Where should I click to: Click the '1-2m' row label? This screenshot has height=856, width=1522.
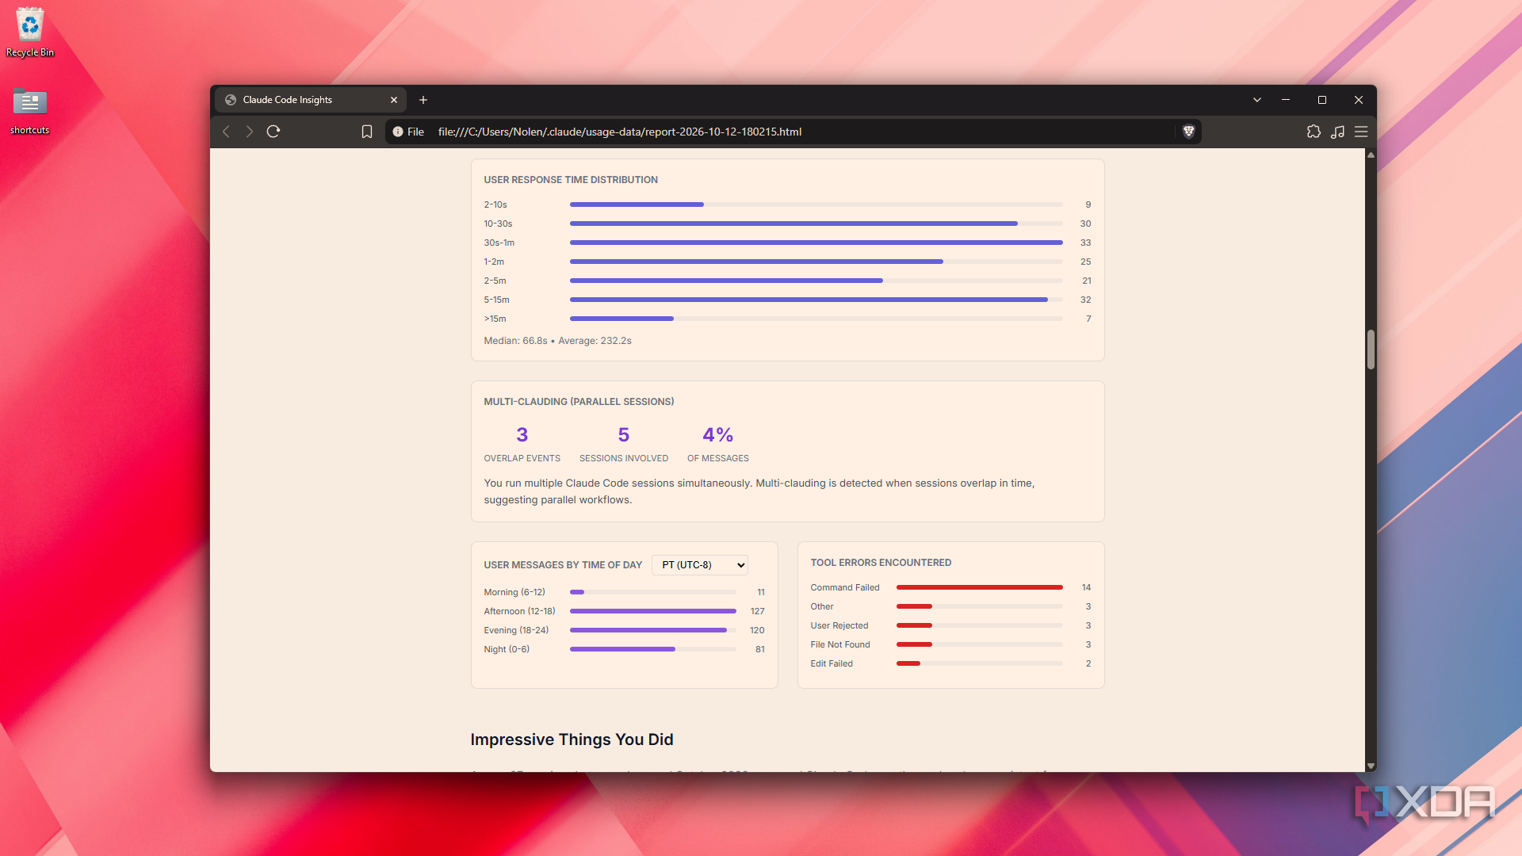[494, 262]
